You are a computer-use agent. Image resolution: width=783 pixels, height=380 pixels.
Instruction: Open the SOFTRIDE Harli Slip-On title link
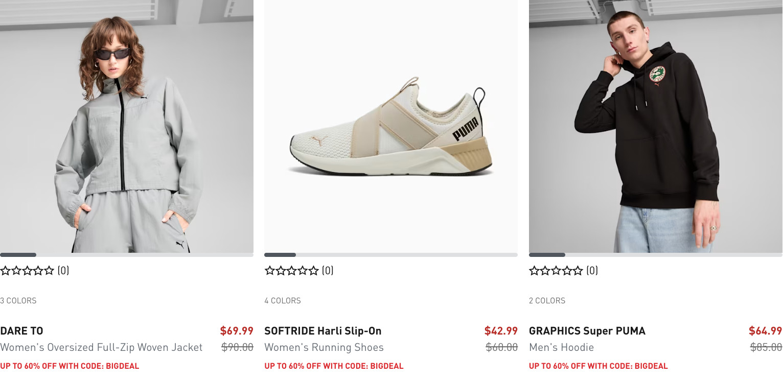pyautogui.click(x=323, y=331)
